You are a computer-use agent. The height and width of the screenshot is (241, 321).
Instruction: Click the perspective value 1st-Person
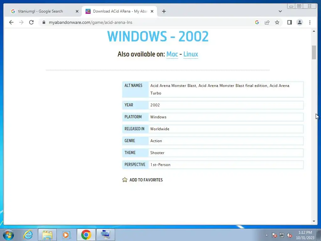[x=160, y=164]
